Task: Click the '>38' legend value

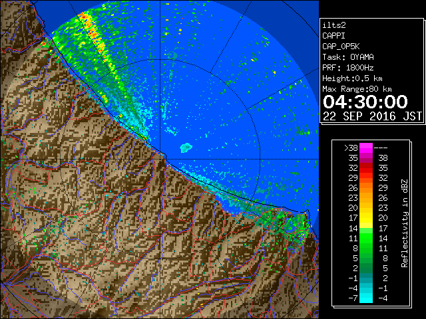Action: (x=351, y=148)
